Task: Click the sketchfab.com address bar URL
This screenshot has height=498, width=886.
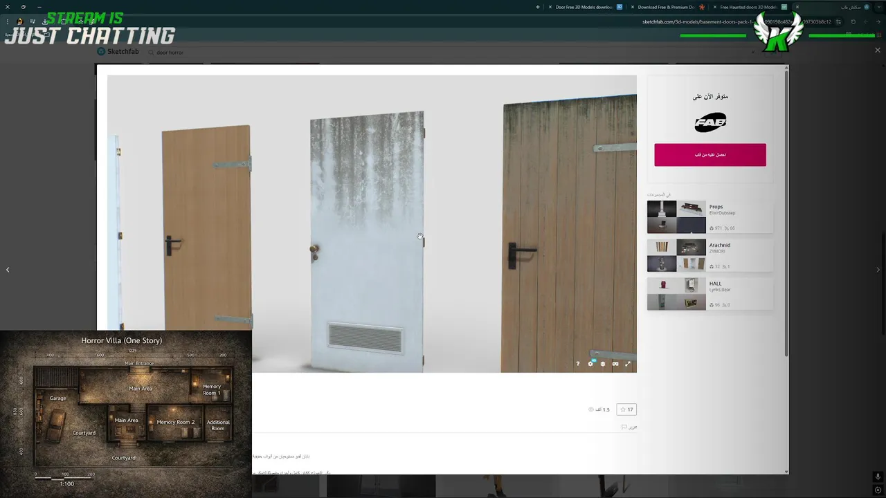Action: click(x=736, y=21)
